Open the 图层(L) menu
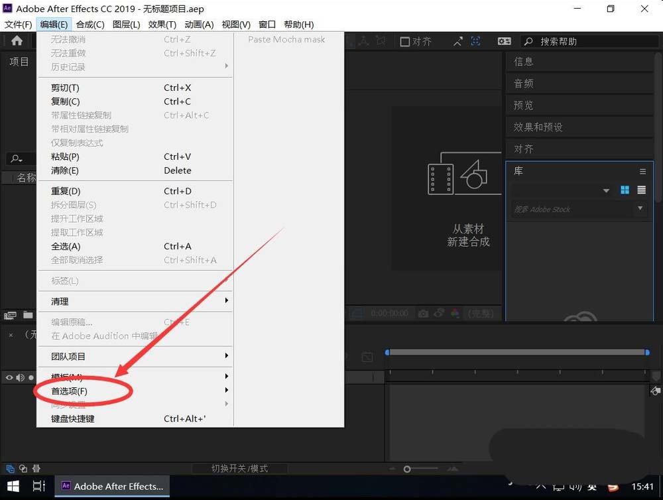The image size is (663, 500). coord(127,25)
